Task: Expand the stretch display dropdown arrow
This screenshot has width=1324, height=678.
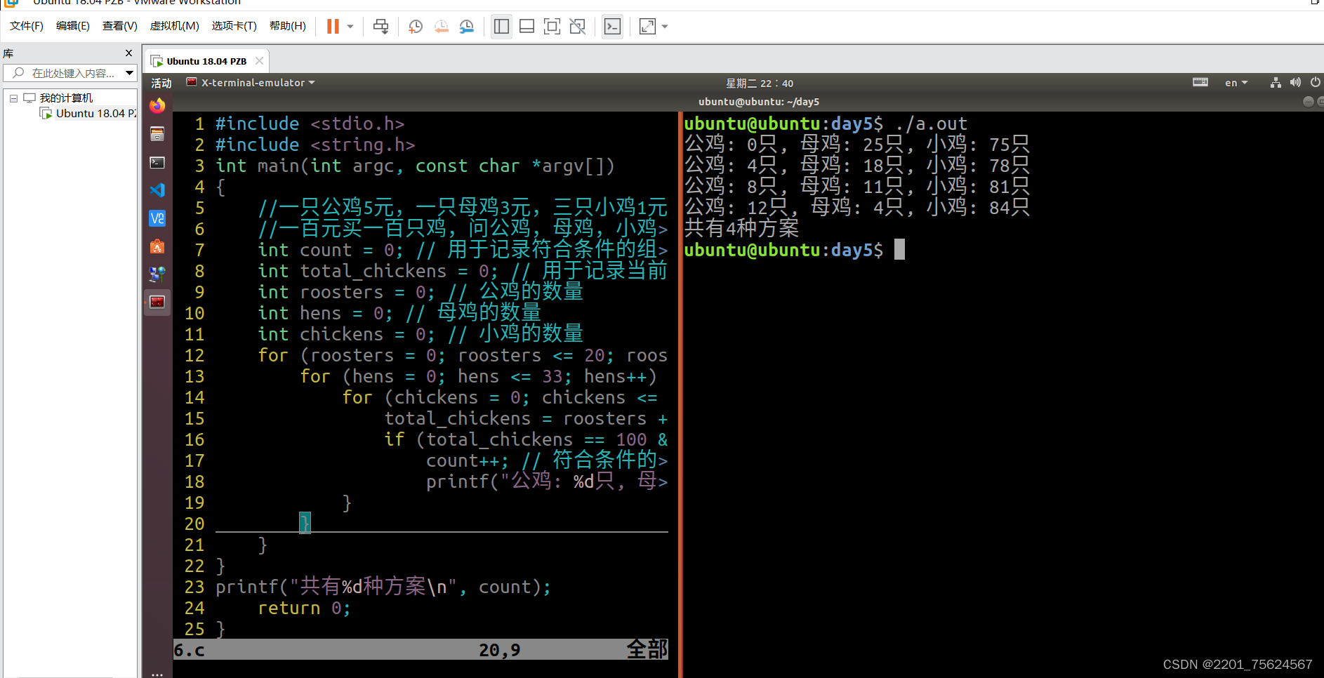Action: click(665, 27)
